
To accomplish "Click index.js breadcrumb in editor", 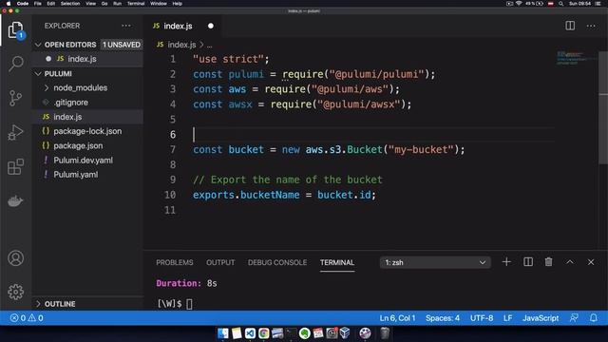I will tap(181, 45).
